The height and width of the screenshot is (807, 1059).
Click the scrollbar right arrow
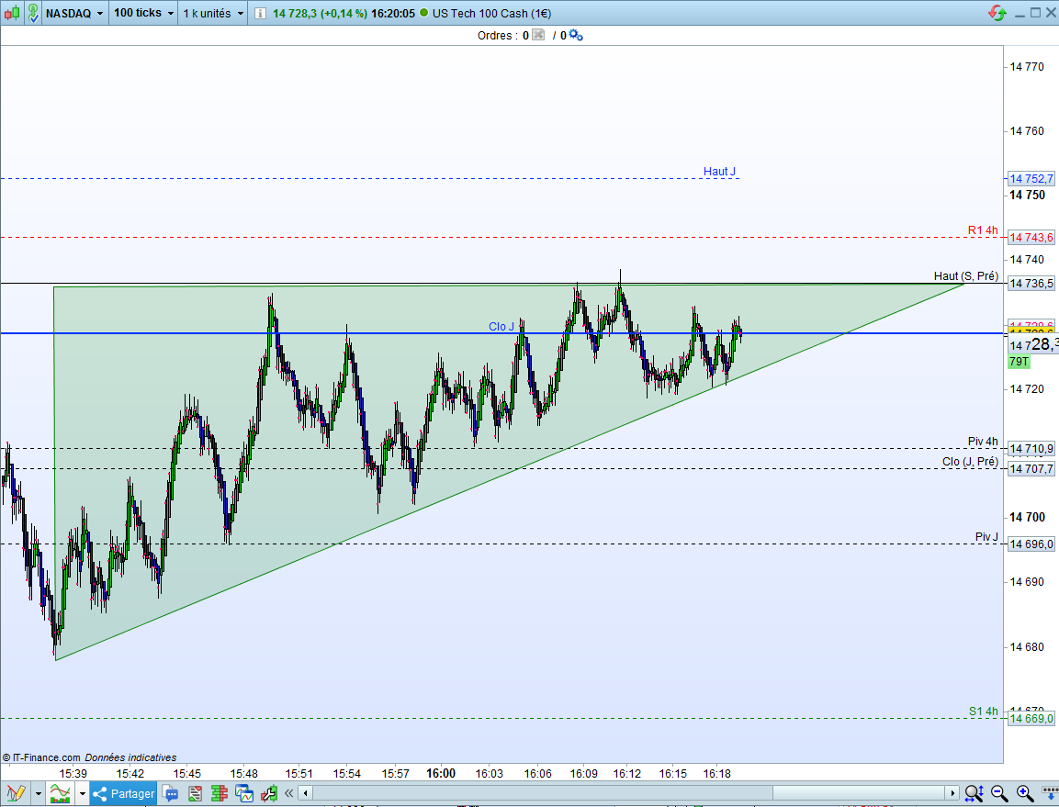(x=952, y=793)
